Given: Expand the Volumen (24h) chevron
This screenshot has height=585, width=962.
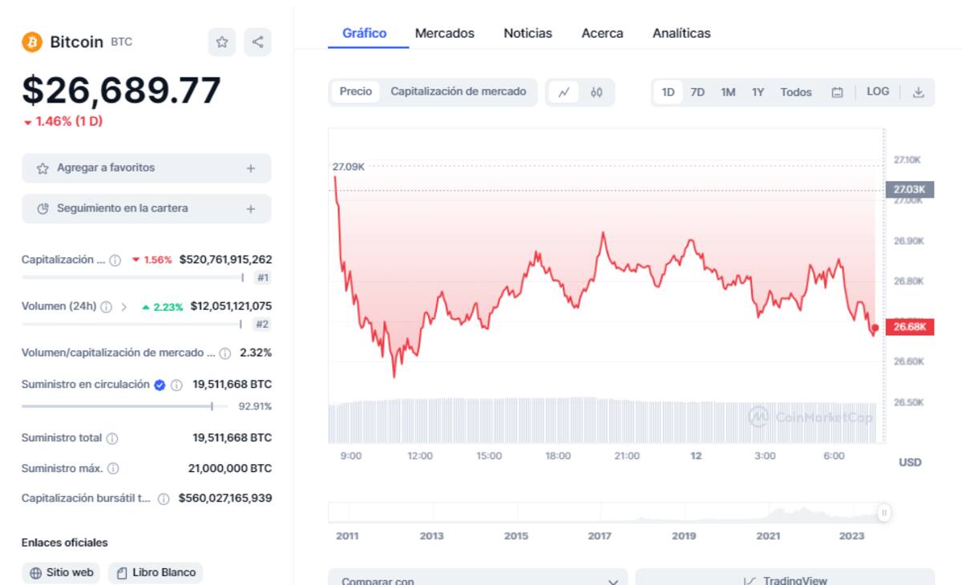Looking at the screenshot, I should point(124,306).
